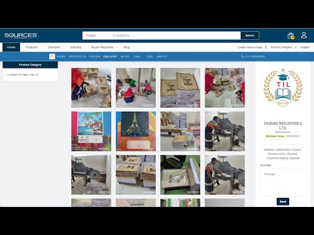Open the shopping cart icon
Image resolution: width=314 pixels, height=235 pixels.
[290, 36]
